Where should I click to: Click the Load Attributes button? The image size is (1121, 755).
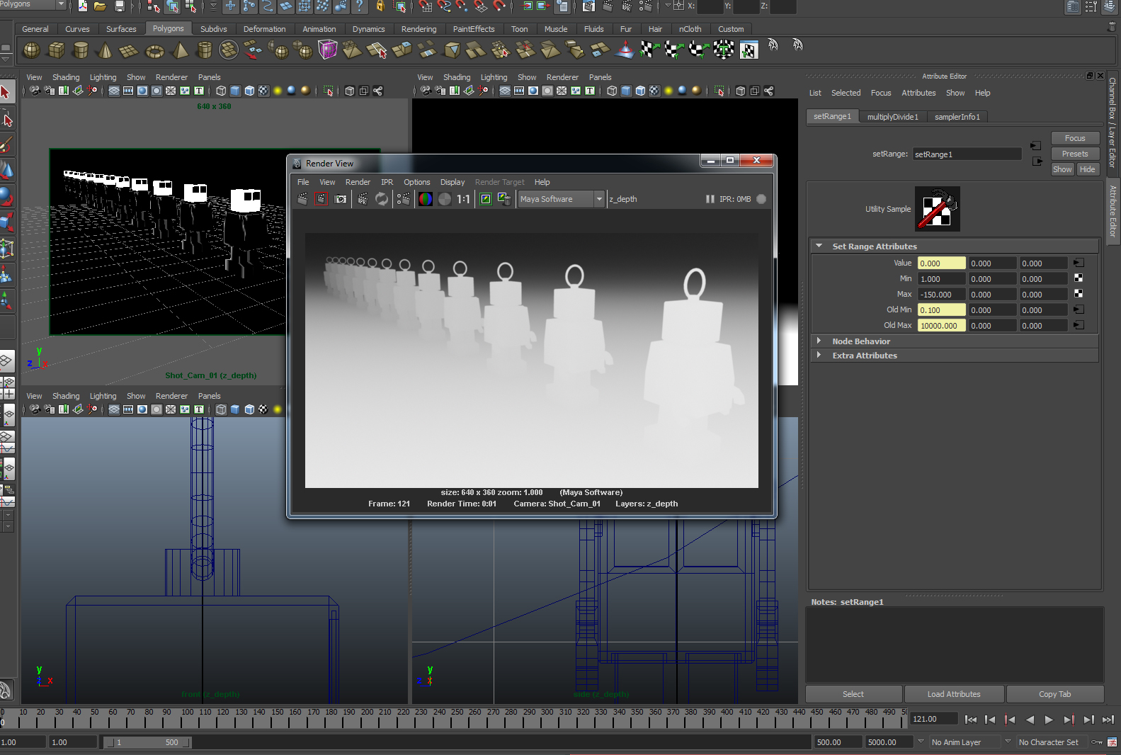tap(953, 694)
